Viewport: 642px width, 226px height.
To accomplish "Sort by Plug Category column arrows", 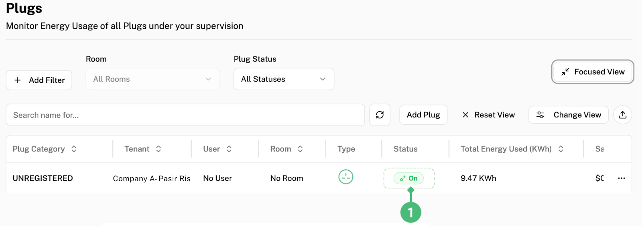I will pyautogui.click(x=74, y=149).
